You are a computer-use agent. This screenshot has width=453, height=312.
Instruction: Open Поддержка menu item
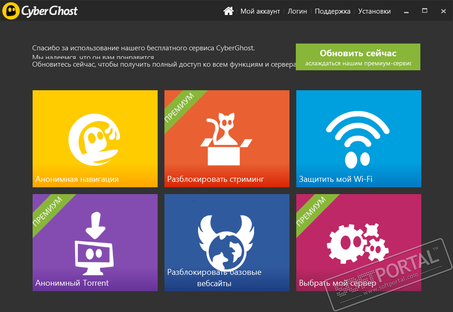pyautogui.click(x=333, y=11)
